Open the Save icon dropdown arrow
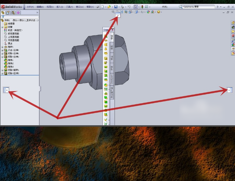 [x=119, y=7]
